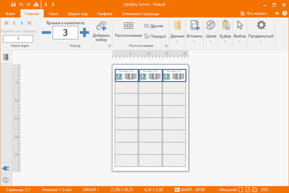Click the Print icon in the quick access bar
This screenshot has width=289, height=193.
tap(36, 5)
